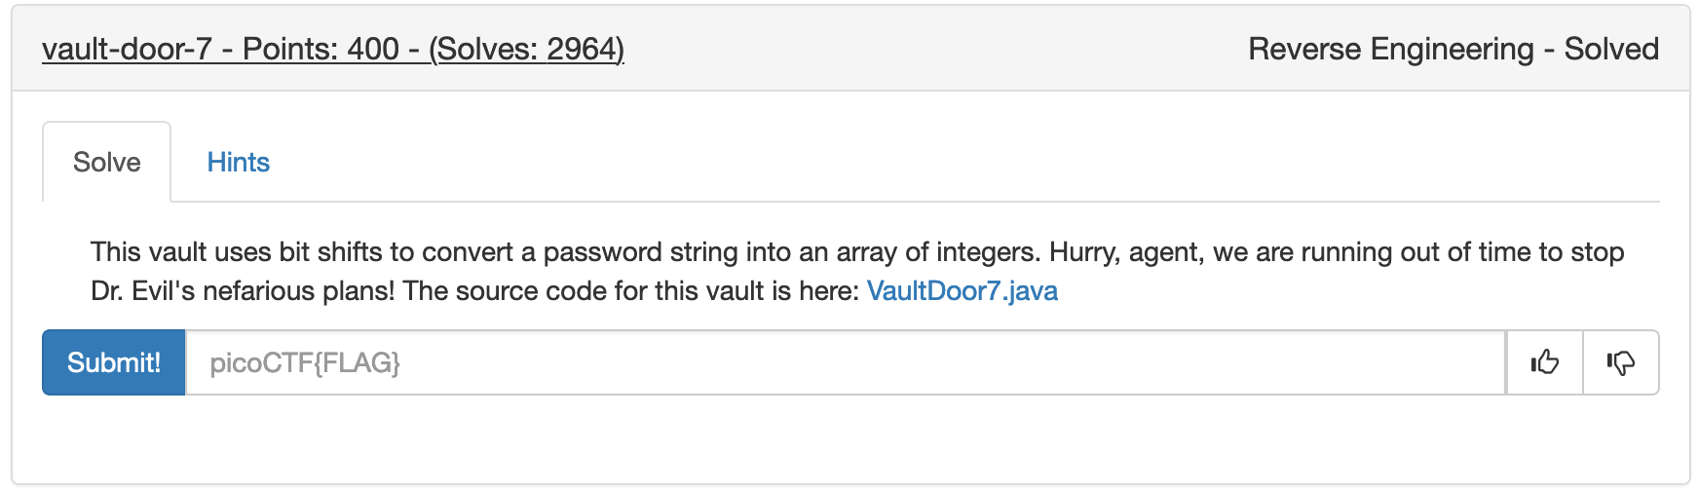This screenshot has height=491, width=1699.
Task: Click the 'Reverse Engineering' category text
Action: (1391, 49)
